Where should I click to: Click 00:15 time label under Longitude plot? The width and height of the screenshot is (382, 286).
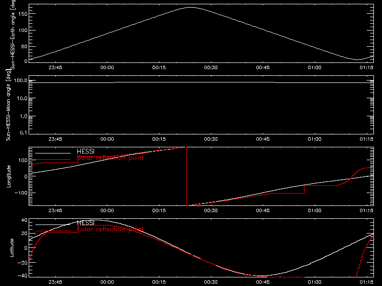pyautogui.click(x=159, y=211)
